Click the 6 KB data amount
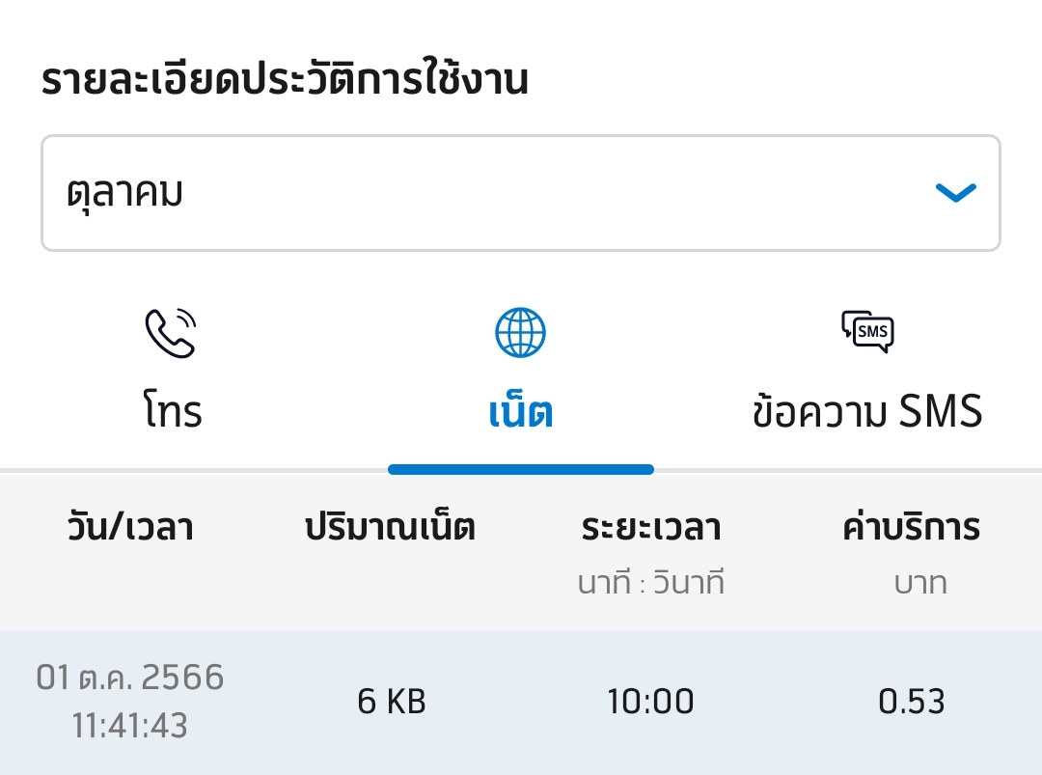1042x775 pixels. pos(391,702)
